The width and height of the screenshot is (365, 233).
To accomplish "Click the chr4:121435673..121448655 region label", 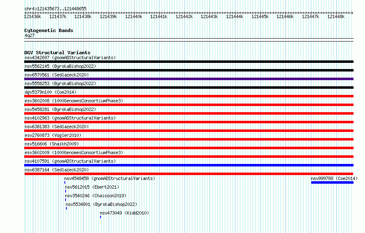I will 55,9.
